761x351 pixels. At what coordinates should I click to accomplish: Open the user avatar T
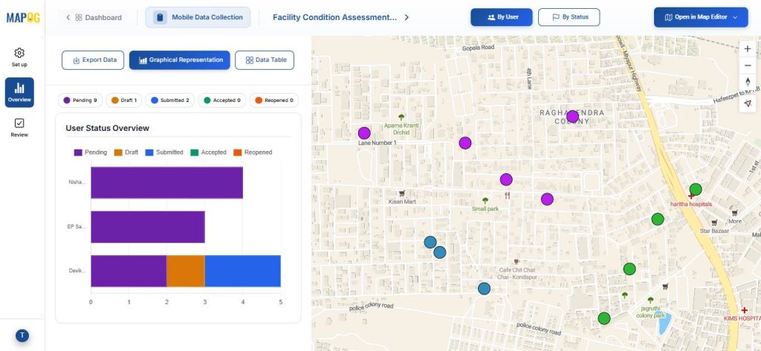coord(22,335)
